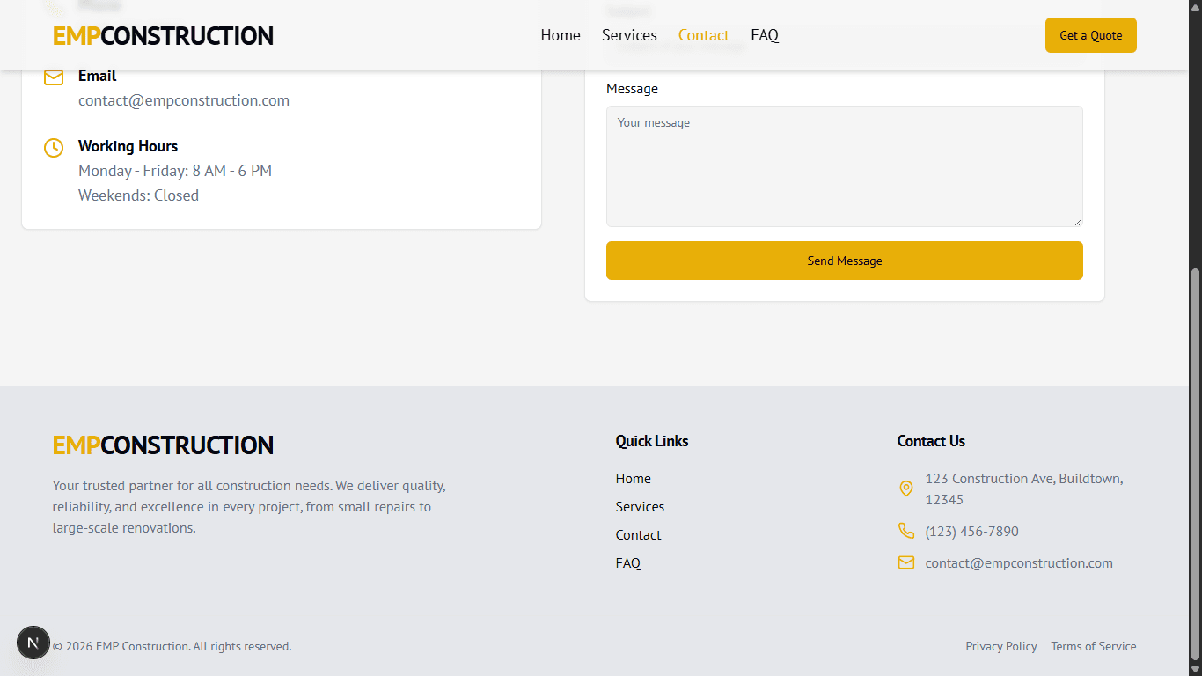Open the Home page from navbar
The height and width of the screenshot is (676, 1202).
[x=561, y=35]
